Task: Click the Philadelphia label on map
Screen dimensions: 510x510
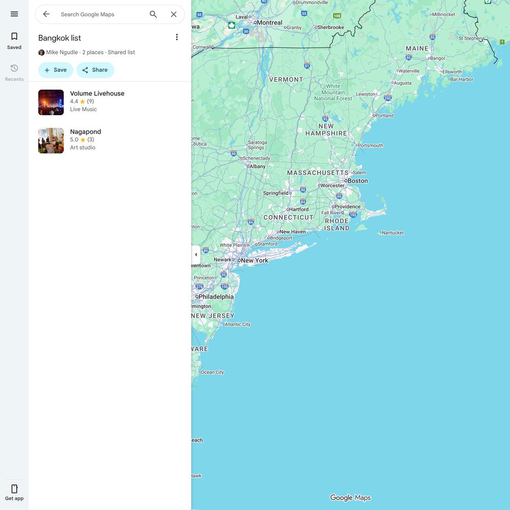Action: pos(216,297)
